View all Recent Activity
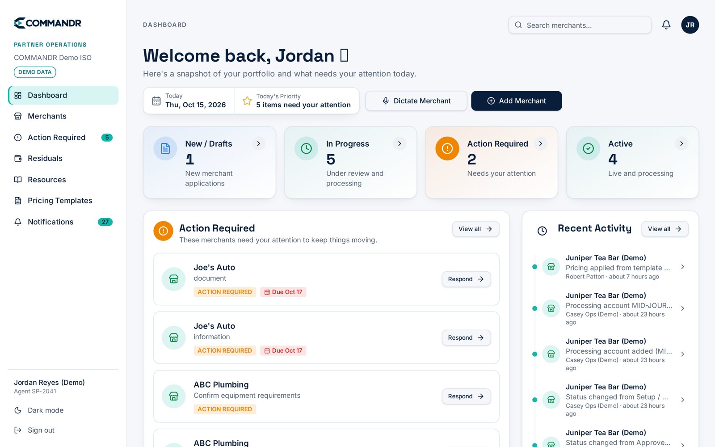715x447 pixels. tap(665, 229)
